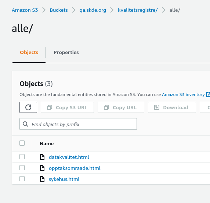Click the Copy S3 URI button
This screenshot has width=210, height=203.
67,107
